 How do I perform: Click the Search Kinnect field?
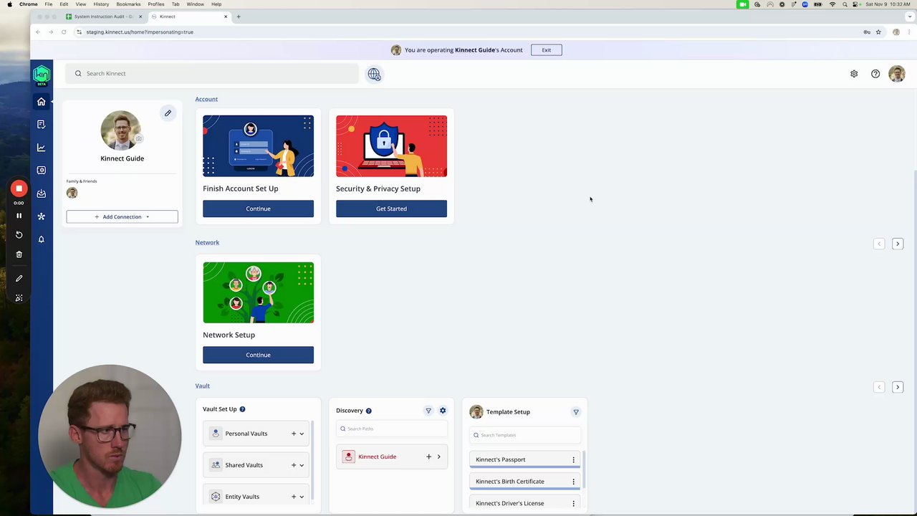coord(213,73)
